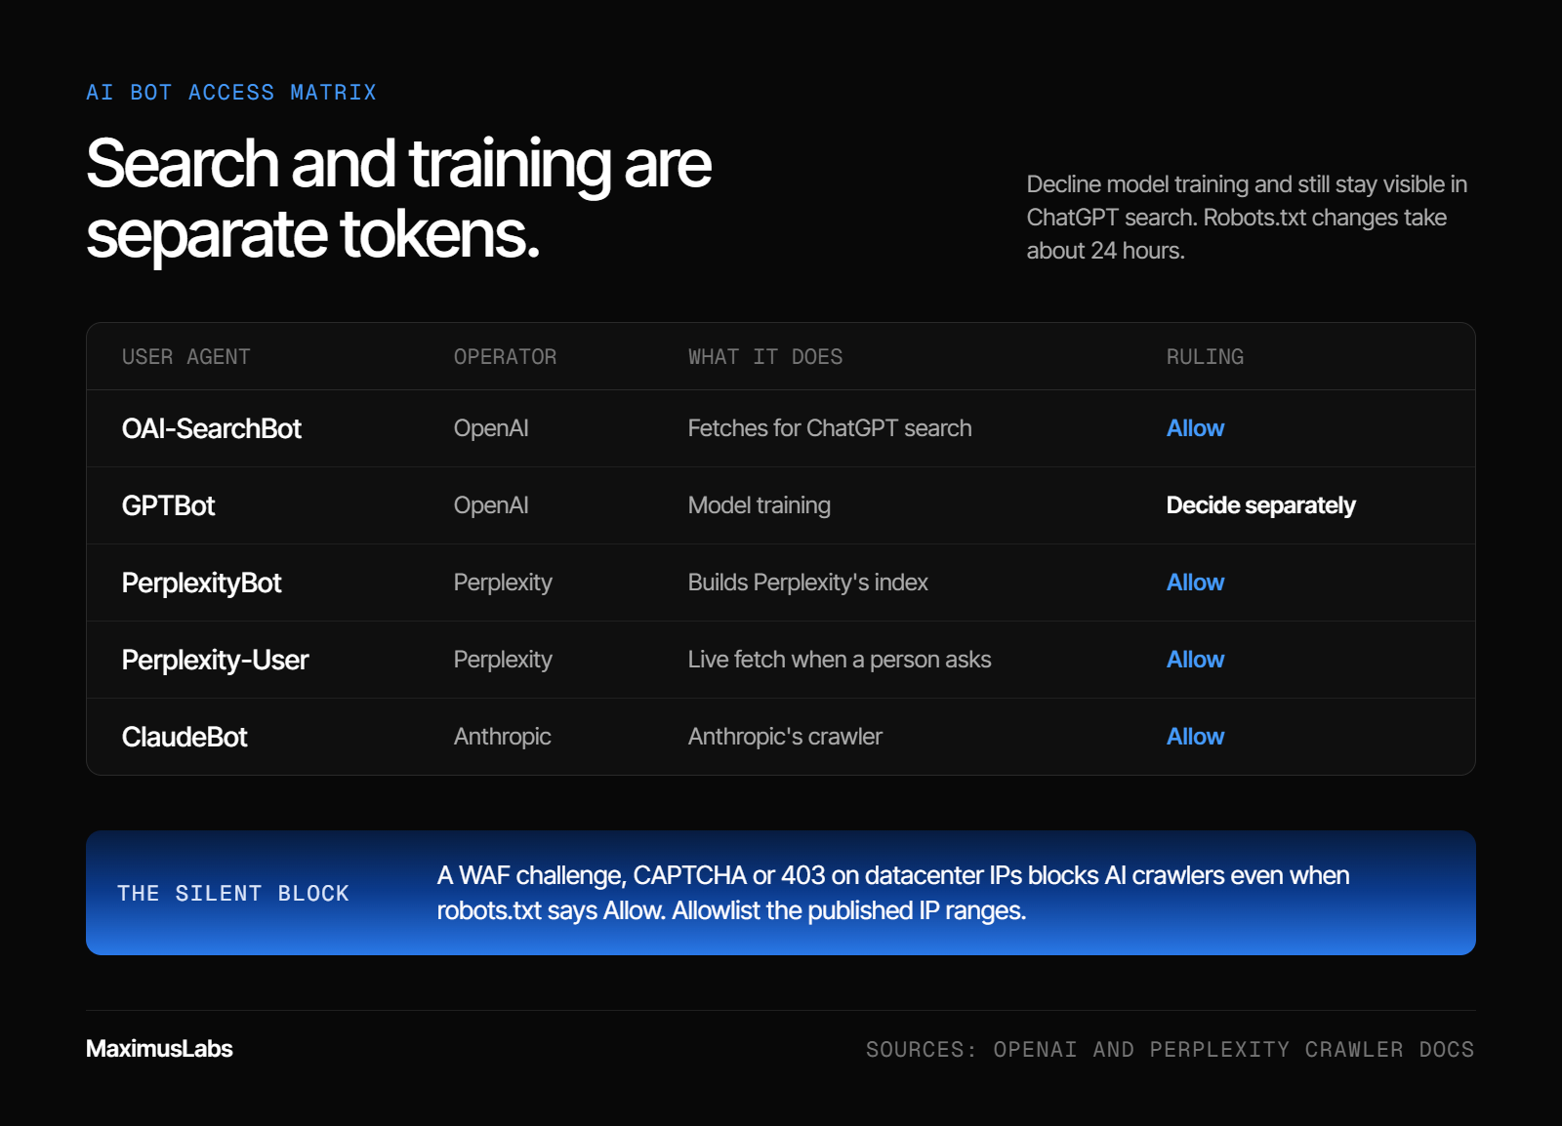The width and height of the screenshot is (1562, 1126).
Task: Click the 'Decide separately' ruling
Action: point(1260,505)
